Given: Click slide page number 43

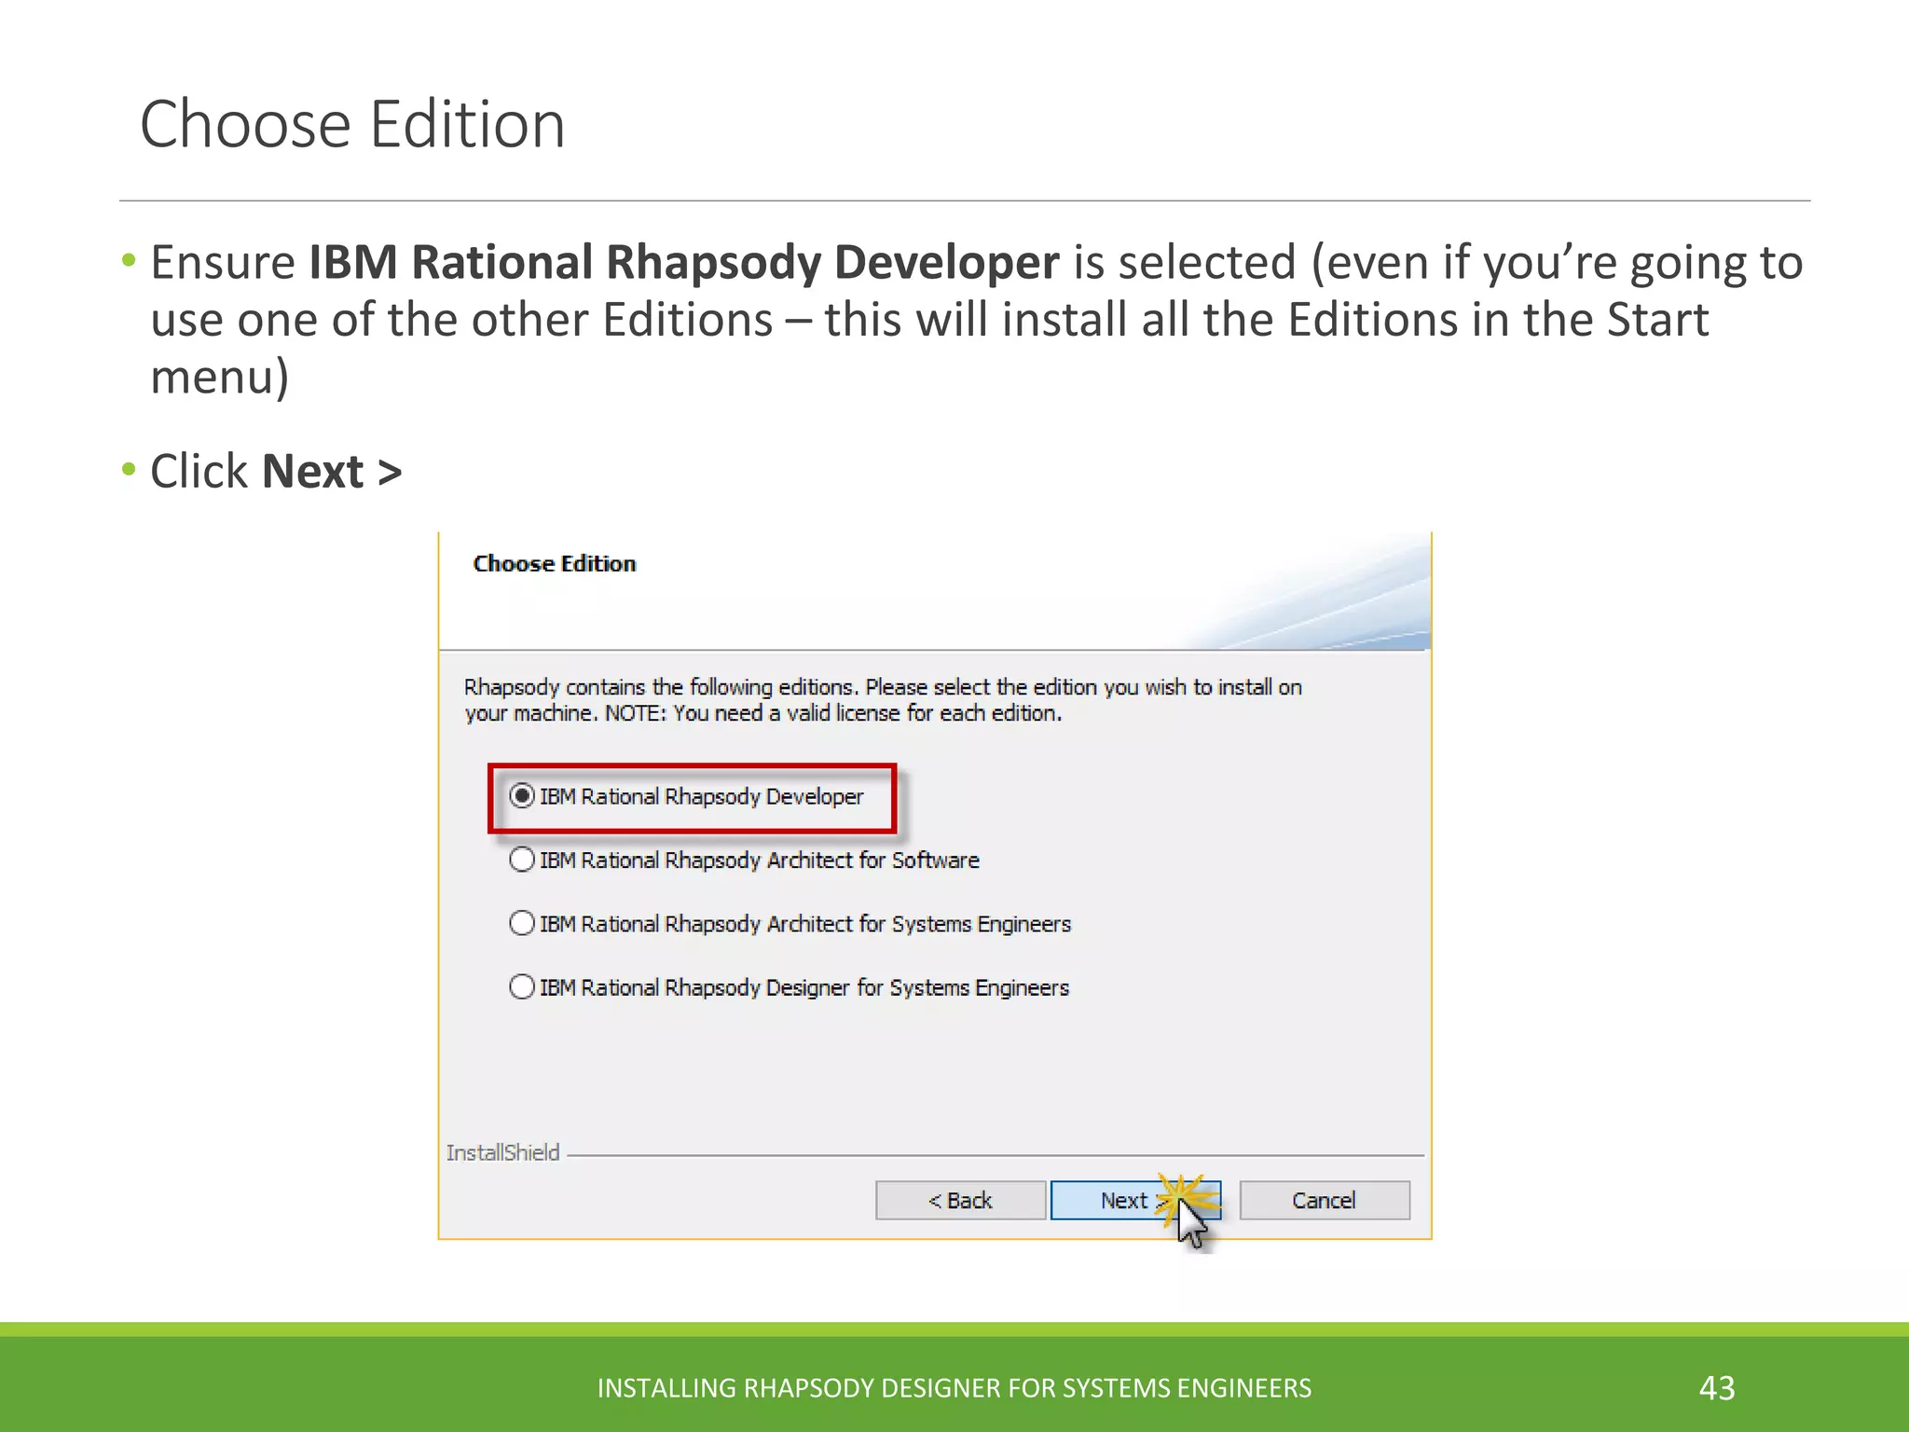Looking at the screenshot, I should click(x=1717, y=1388).
